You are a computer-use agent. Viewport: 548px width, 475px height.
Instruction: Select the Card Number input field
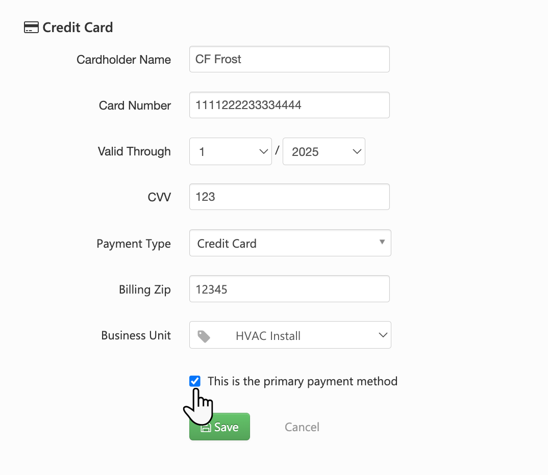pyautogui.click(x=289, y=104)
